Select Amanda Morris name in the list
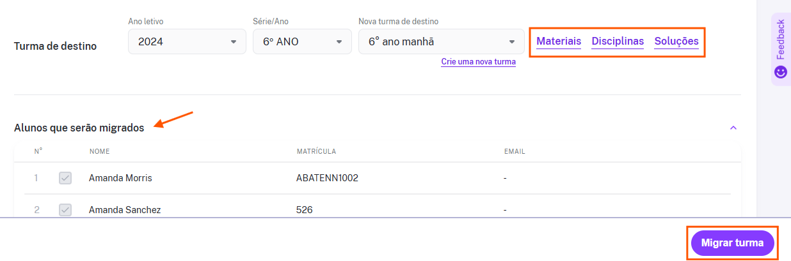 (x=120, y=178)
